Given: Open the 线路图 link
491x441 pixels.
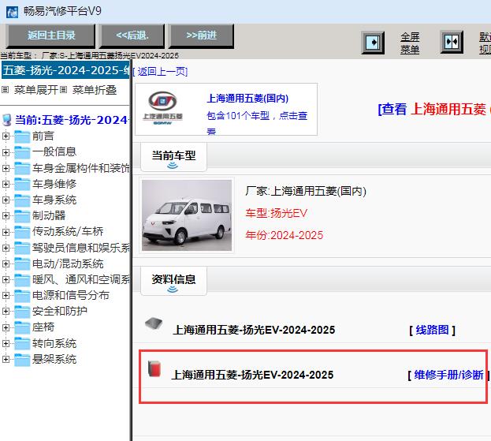Looking at the screenshot, I should (432, 330).
